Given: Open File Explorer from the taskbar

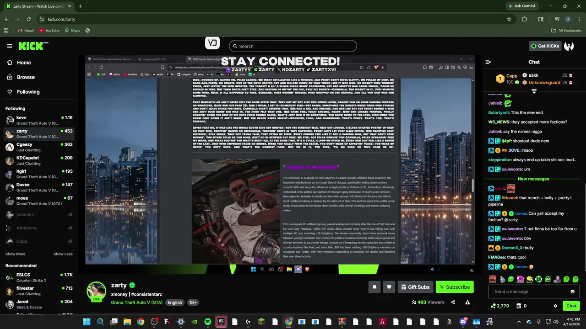Looking at the screenshot, I should tap(127, 322).
